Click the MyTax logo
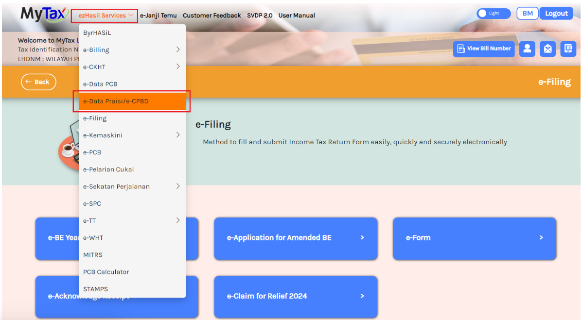The width and height of the screenshot is (582, 320). point(44,14)
